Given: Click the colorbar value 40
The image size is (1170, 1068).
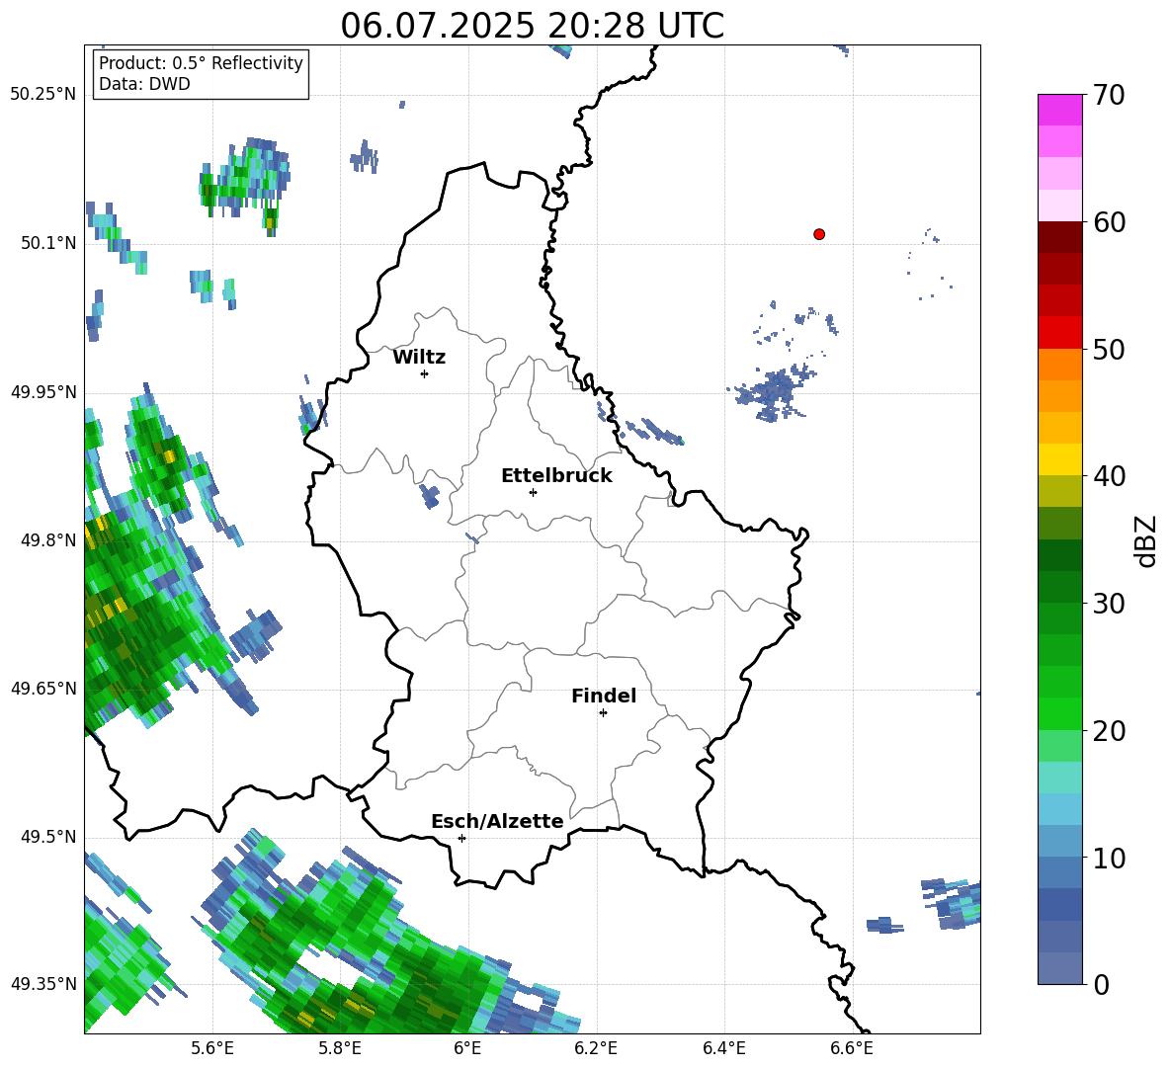Looking at the screenshot, I should coord(1109,476).
